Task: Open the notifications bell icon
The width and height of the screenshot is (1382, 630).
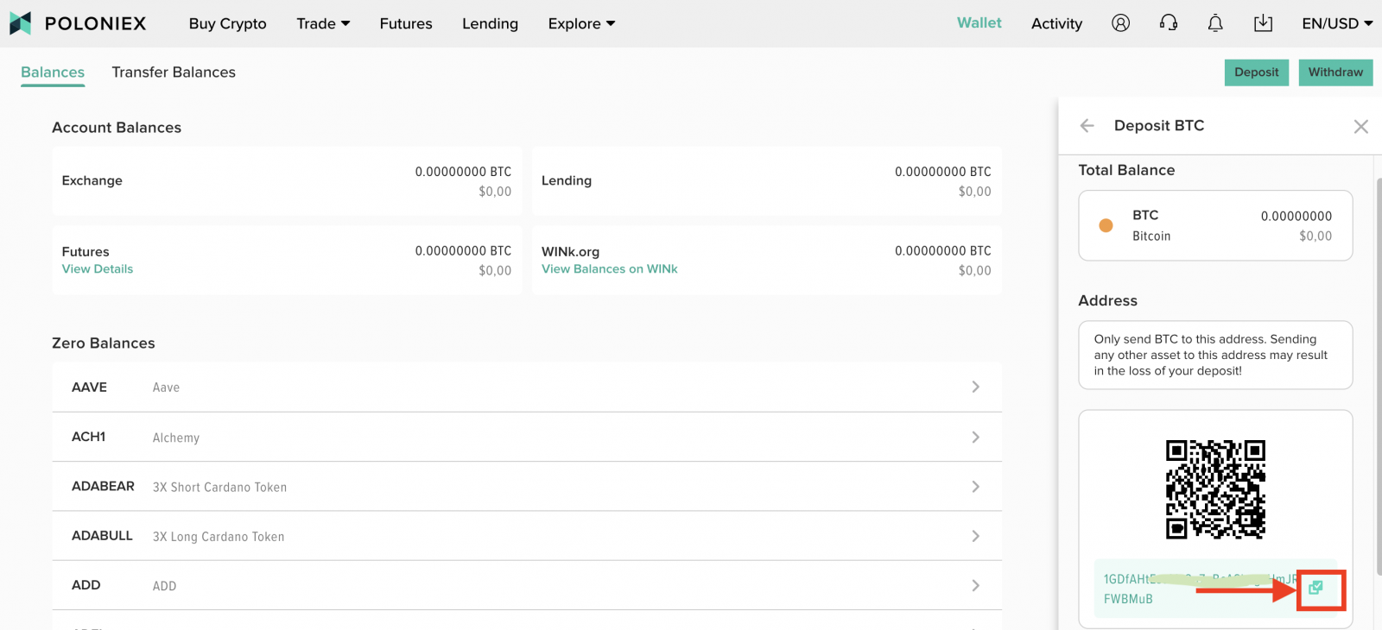Action: pos(1215,23)
